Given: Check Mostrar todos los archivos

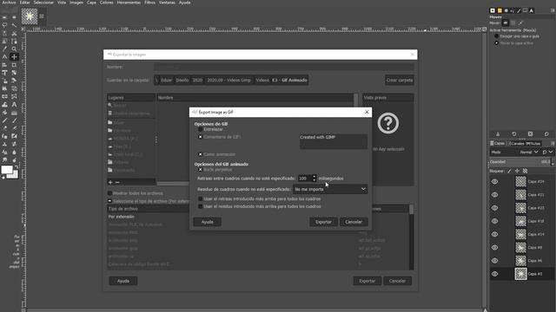Looking at the screenshot, I should (x=110, y=193).
